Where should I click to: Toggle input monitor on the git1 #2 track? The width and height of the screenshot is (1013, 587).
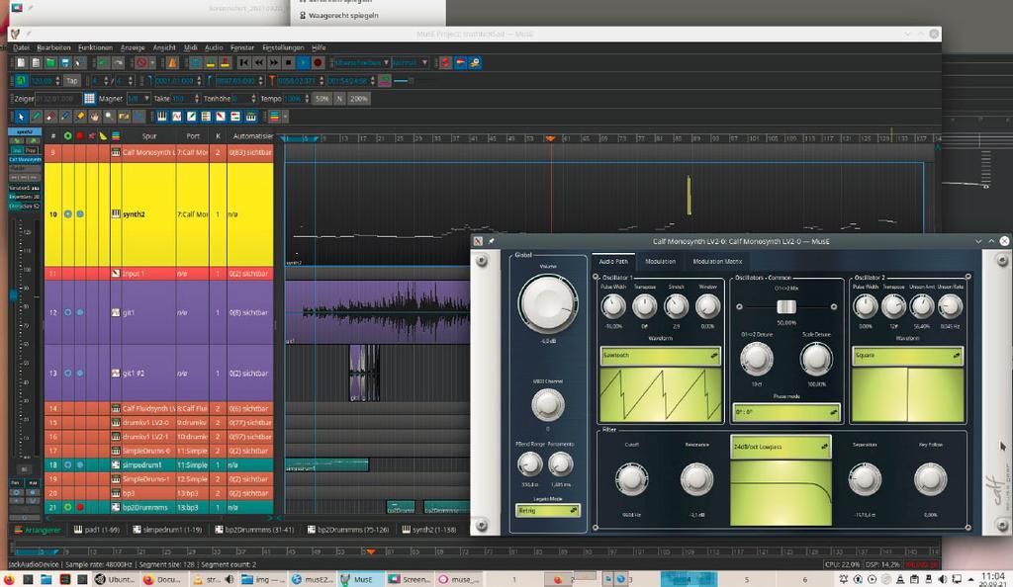click(67, 373)
